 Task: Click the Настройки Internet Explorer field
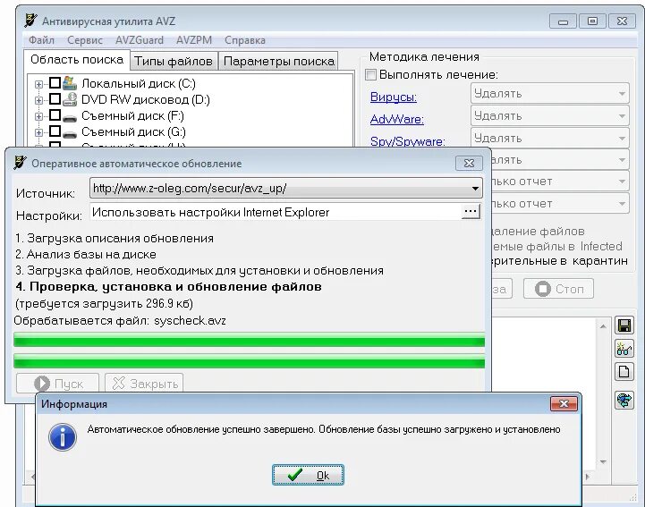[x=276, y=212]
